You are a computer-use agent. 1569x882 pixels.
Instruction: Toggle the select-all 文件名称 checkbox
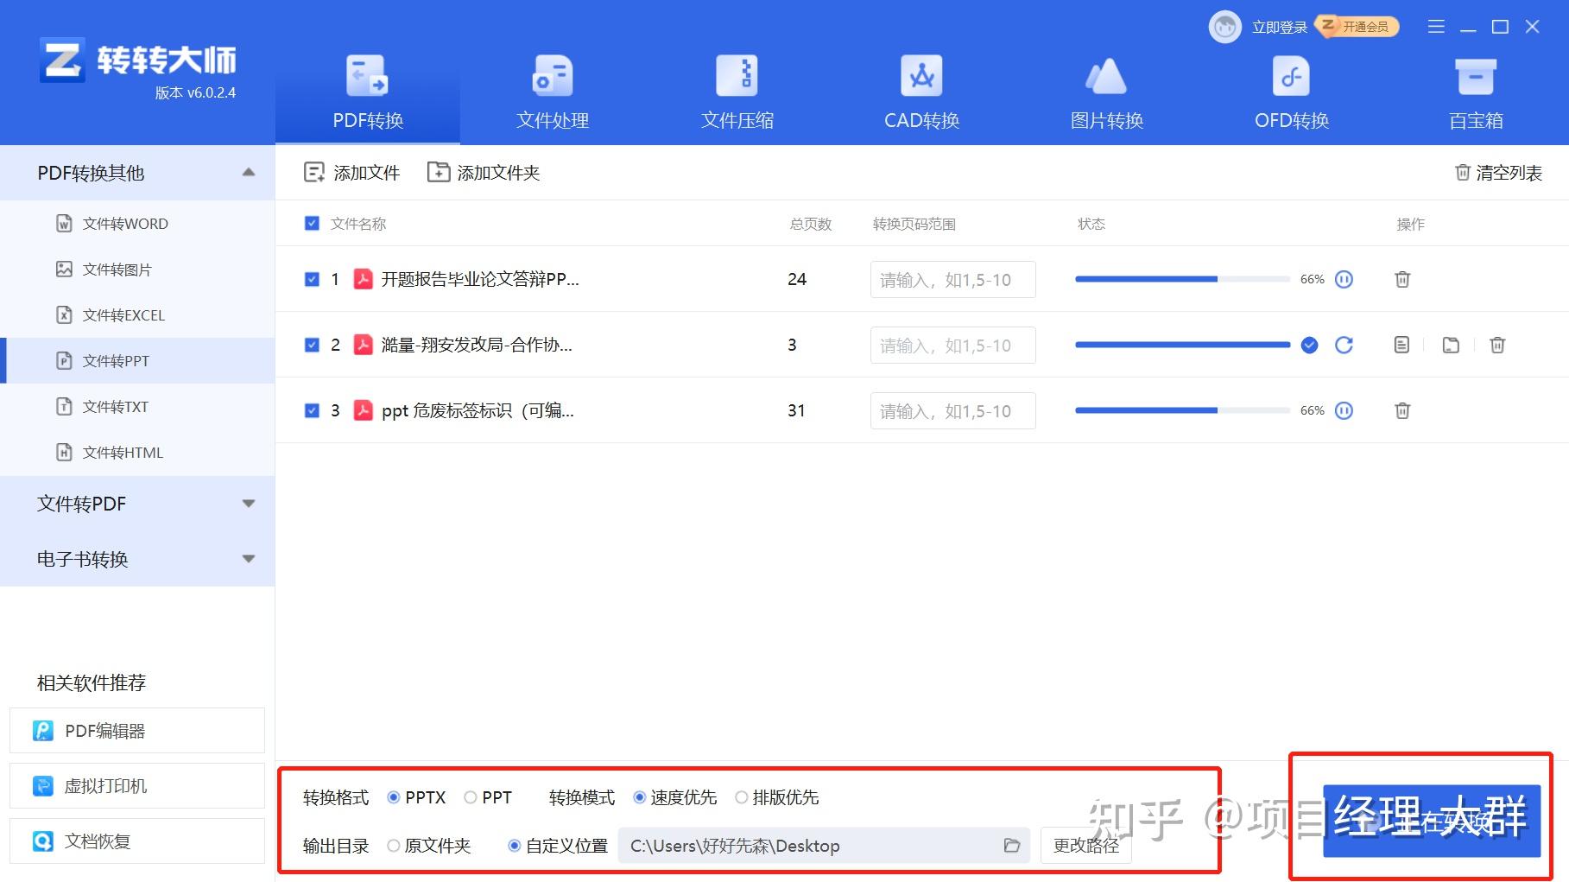[x=312, y=224]
